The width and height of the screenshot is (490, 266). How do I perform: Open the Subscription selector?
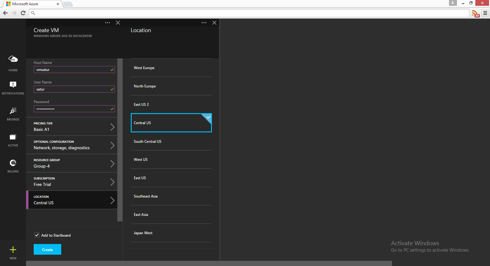72,182
